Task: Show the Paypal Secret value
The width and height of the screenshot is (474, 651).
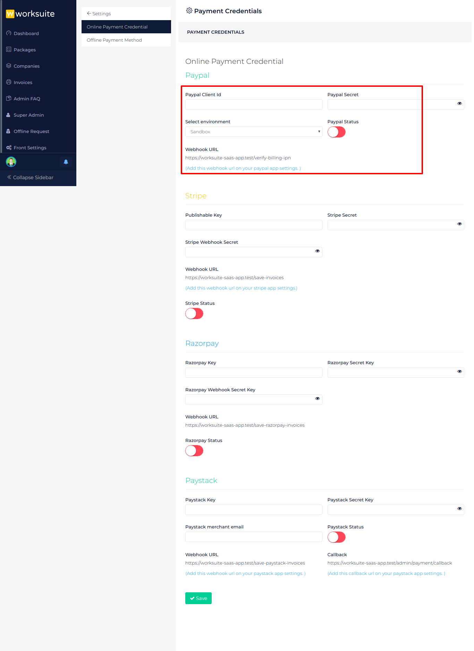Action: click(459, 103)
